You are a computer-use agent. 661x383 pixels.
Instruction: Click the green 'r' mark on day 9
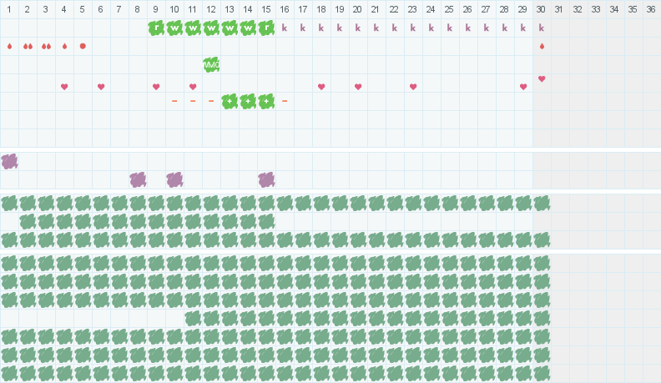[156, 28]
